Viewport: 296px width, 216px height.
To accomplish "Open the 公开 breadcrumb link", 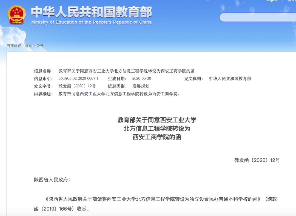I will 40,46.
